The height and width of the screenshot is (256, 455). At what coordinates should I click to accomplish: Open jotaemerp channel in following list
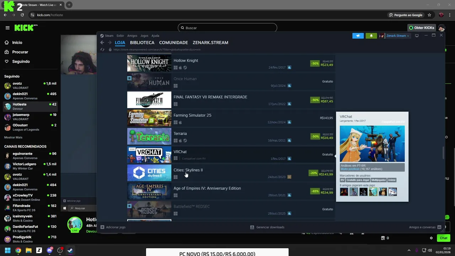(30, 117)
